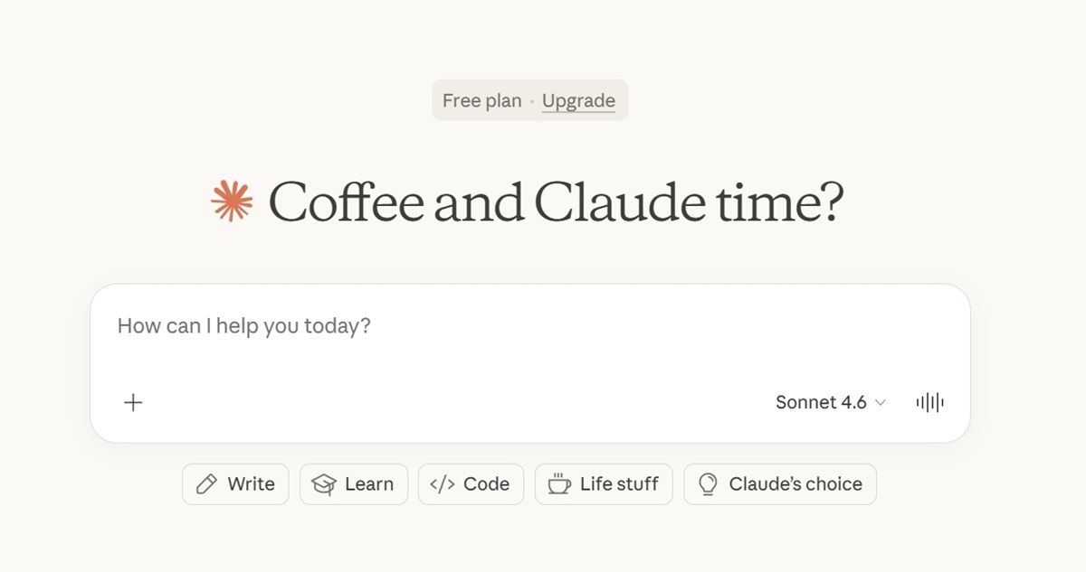Select the Code suggestion chip
Viewport: 1086px width, 572px height.
471,484
